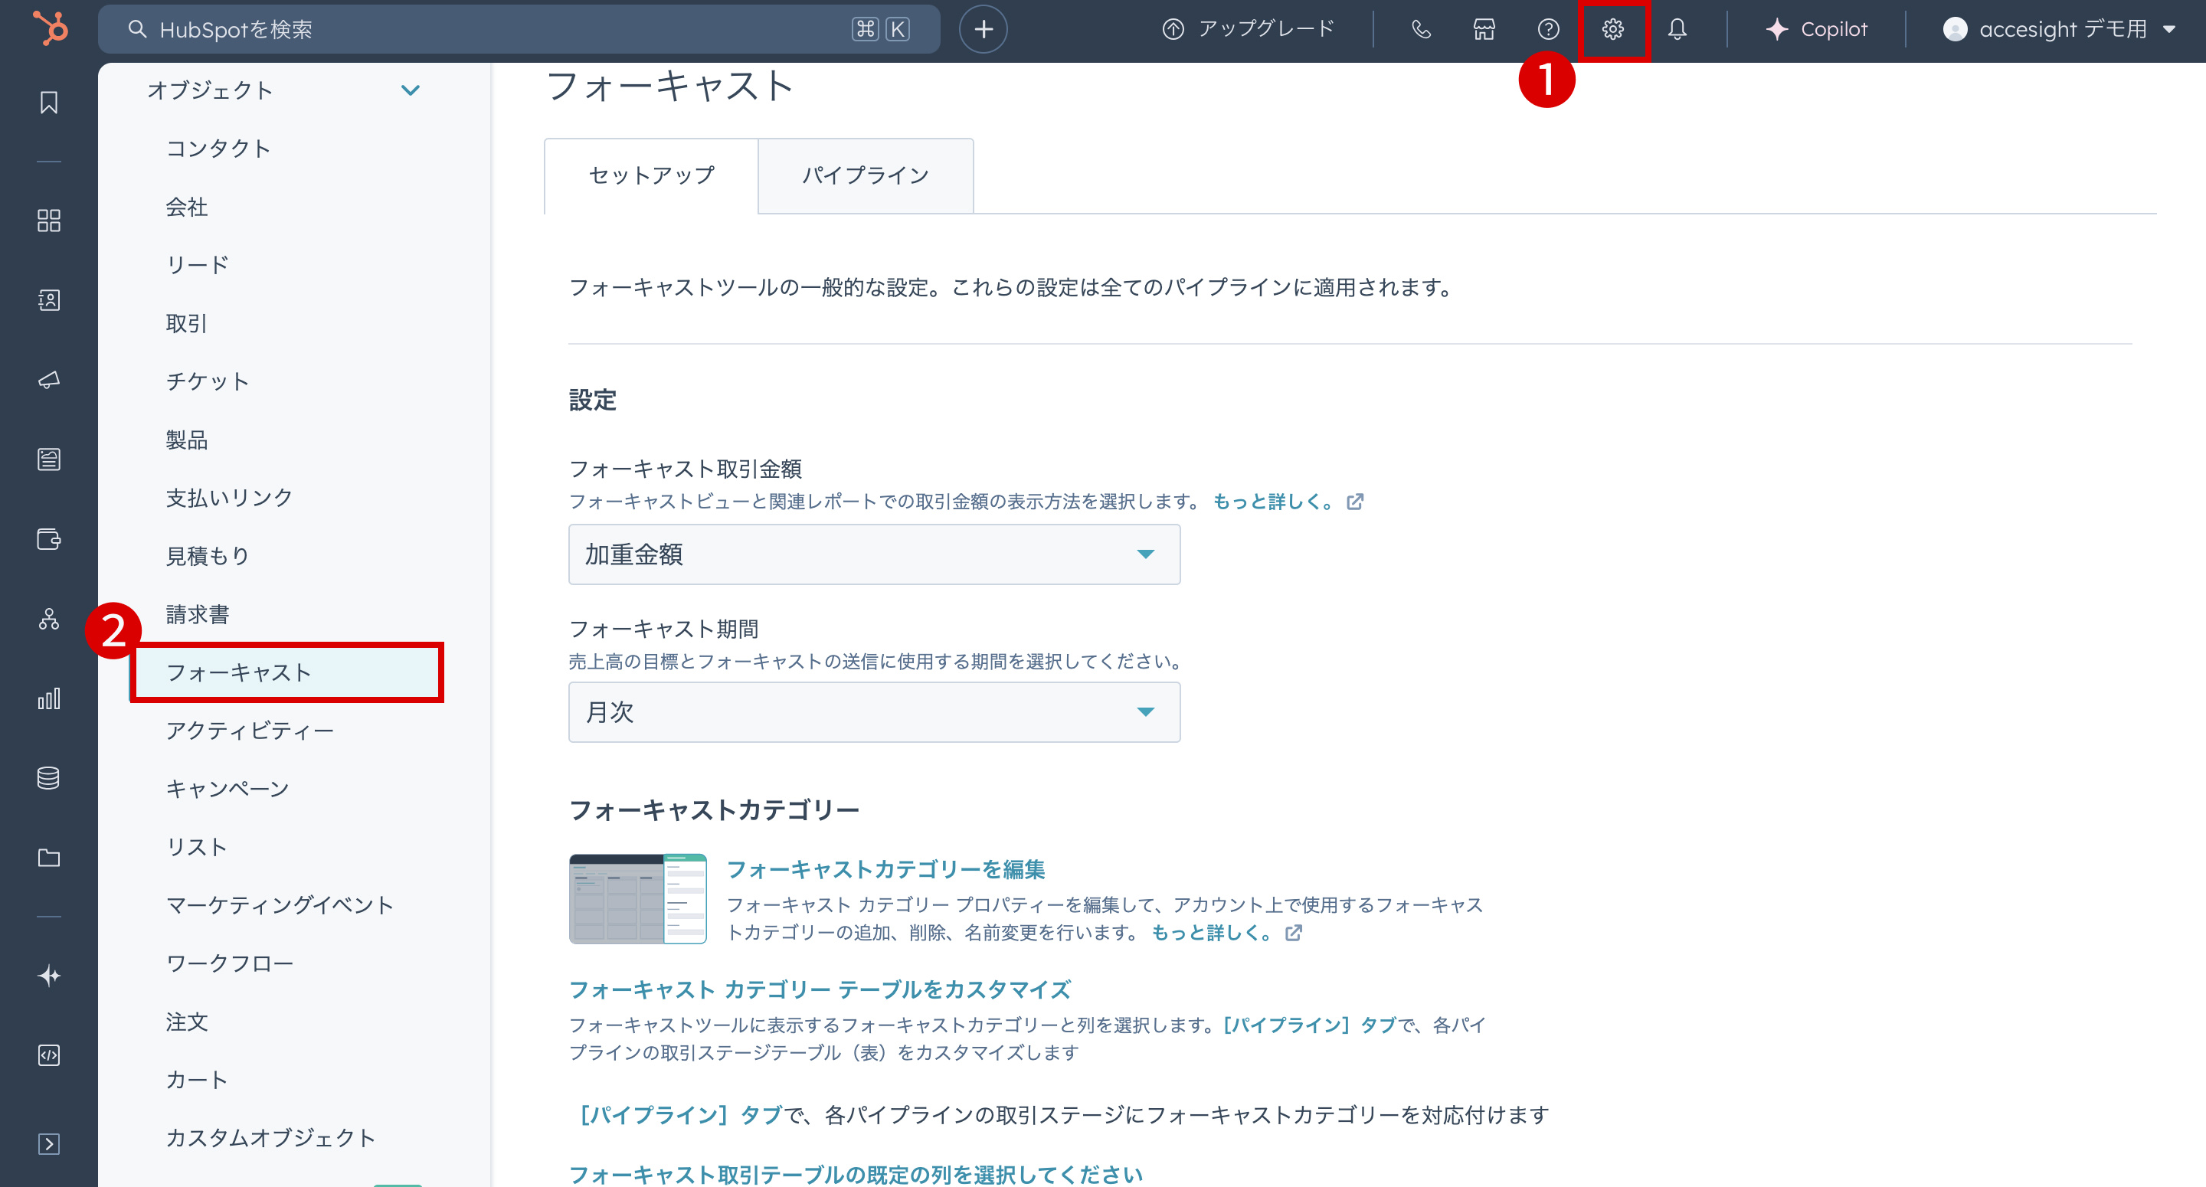This screenshot has height=1187, width=2206.
Task: Open the data management database icon
Action: coord(49,777)
